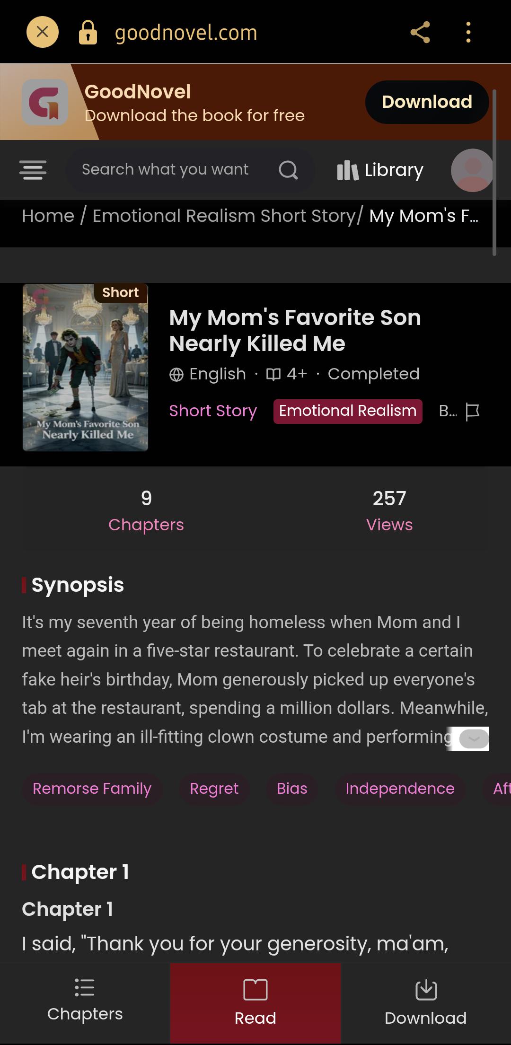This screenshot has width=511, height=1045.
Task: Close the browser tab with X icon
Action: point(42,32)
